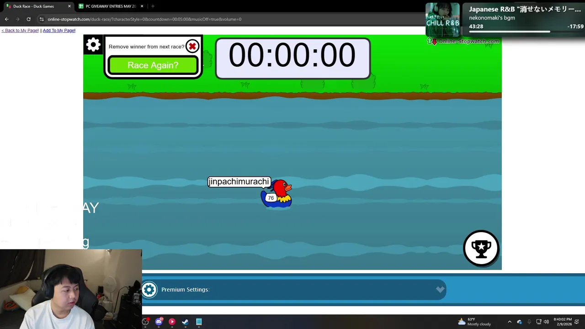585x329 pixels.
Task: Click the webcam overlay thumbnail
Action: [x=71, y=289]
